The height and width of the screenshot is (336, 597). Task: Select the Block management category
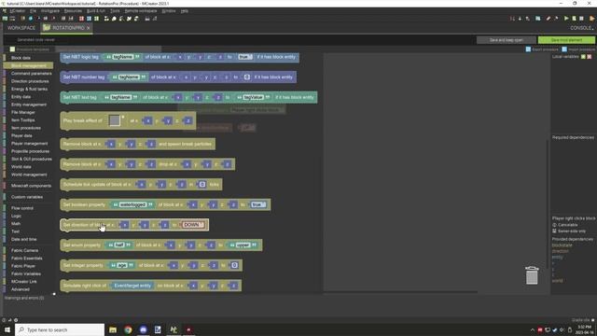(x=28, y=66)
